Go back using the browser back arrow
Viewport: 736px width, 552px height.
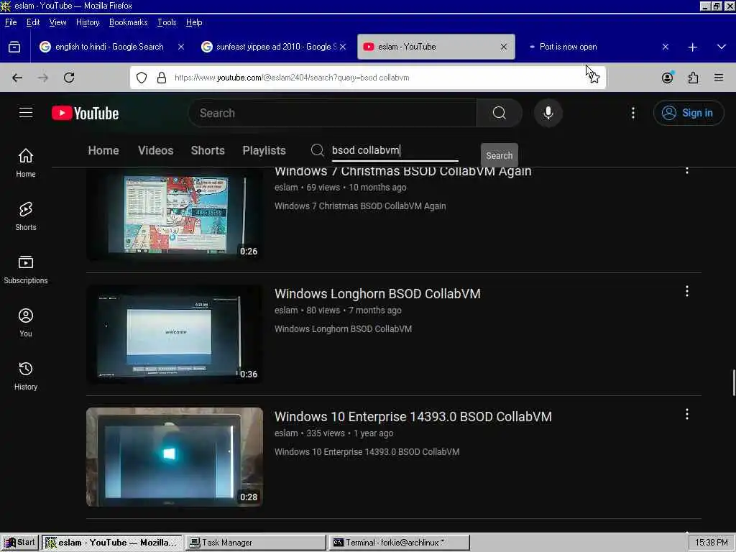pyautogui.click(x=17, y=78)
